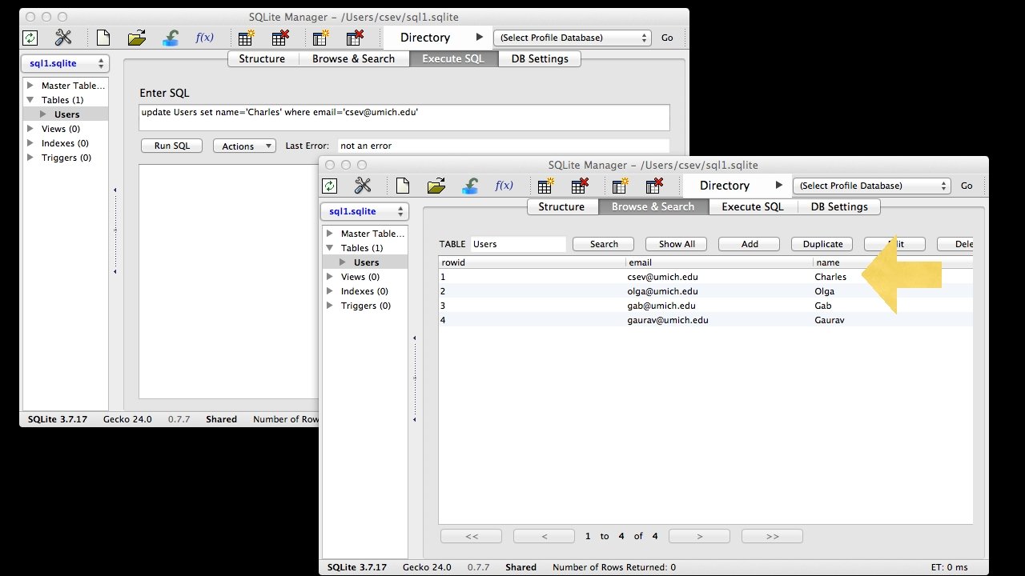The image size is (1025, 576).
Task: Click the New Database page icon in the front window
Action: click(403, 186)
